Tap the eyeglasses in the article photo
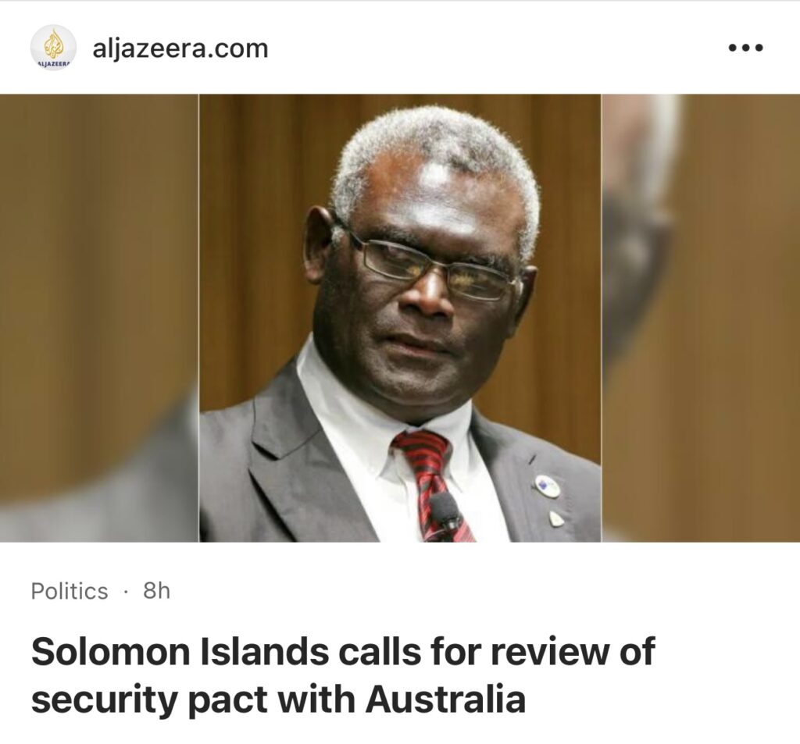 (426, 264)
